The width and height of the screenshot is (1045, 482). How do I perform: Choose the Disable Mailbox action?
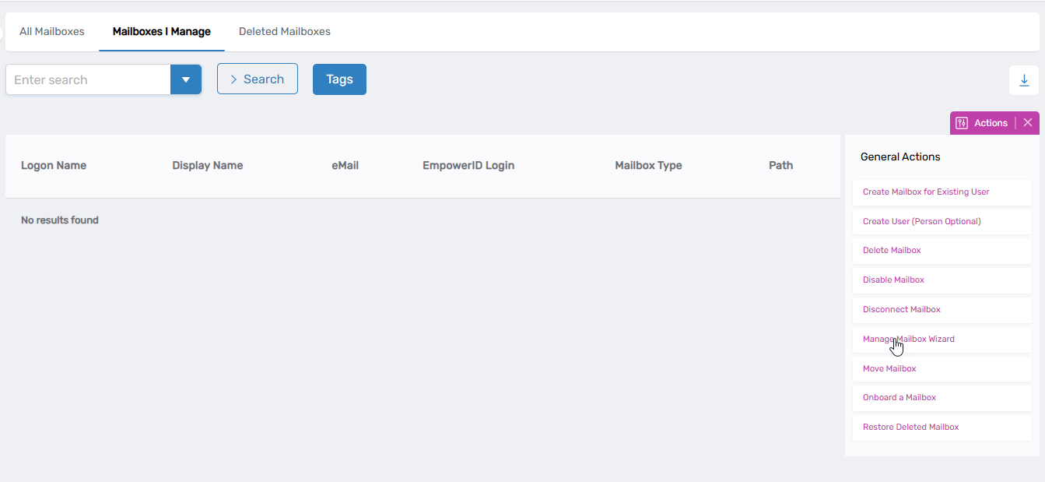tap(893, 280)
